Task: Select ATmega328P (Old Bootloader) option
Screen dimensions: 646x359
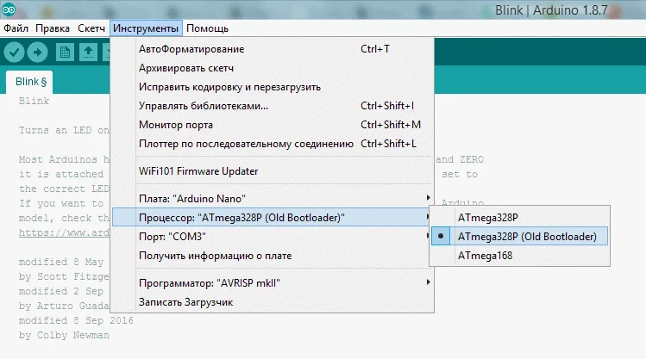Action: (519, 237)
